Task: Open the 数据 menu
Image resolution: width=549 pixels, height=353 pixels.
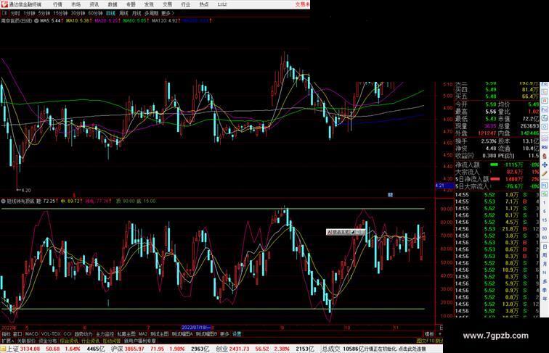Action: pos(113,4)
